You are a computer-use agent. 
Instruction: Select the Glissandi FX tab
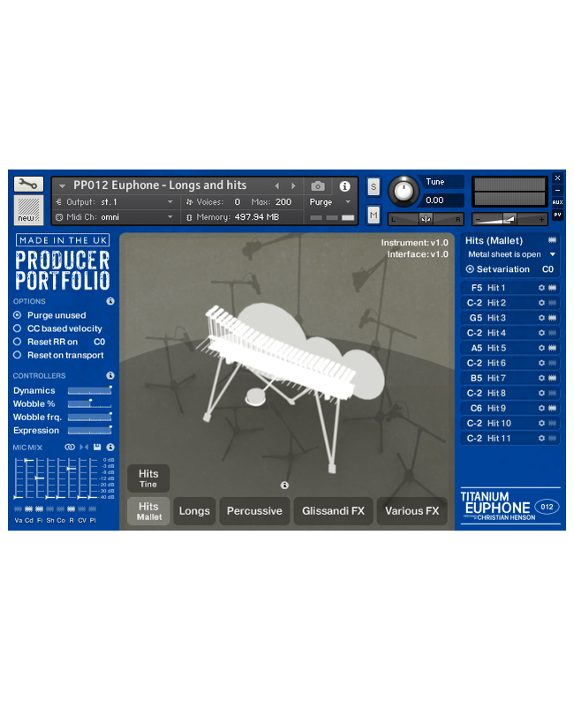pyautogui.click(x=333, y=511)
